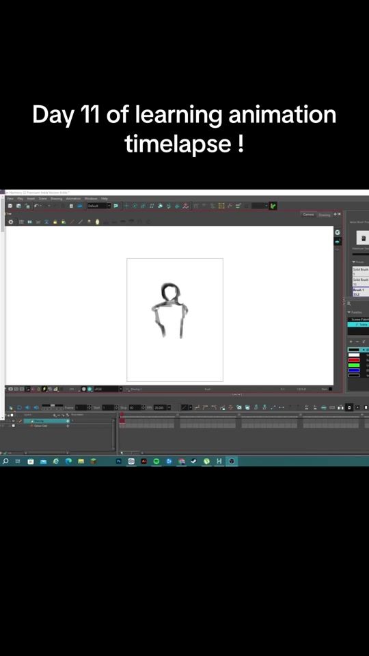Open the legacy Edge 'e' taskbar icon
369x656 pixels.
[55, 461]
